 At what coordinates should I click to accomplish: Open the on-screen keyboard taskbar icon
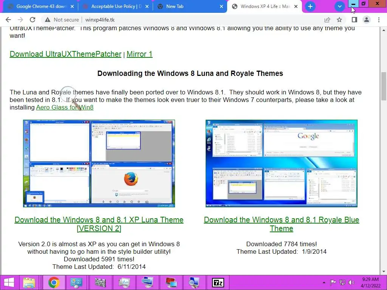147,282
